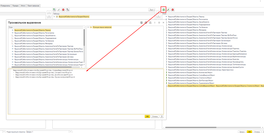The image size is (264, 133).
Task: Click the red delete table icon
Action: pyautogui.click(x=63, y=10)
